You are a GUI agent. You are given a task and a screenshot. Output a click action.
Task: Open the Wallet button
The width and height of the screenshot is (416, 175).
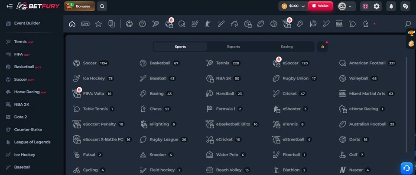click(x=320, y=6)
